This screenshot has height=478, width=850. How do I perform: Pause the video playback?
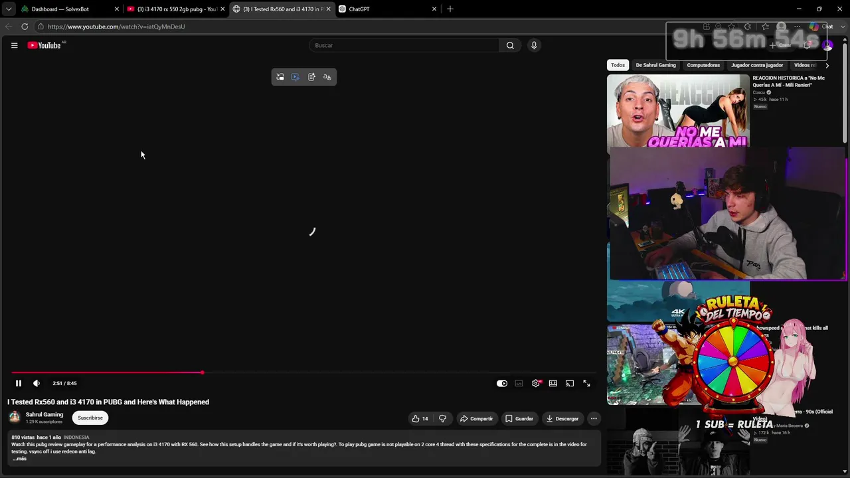tap(19, 383)
